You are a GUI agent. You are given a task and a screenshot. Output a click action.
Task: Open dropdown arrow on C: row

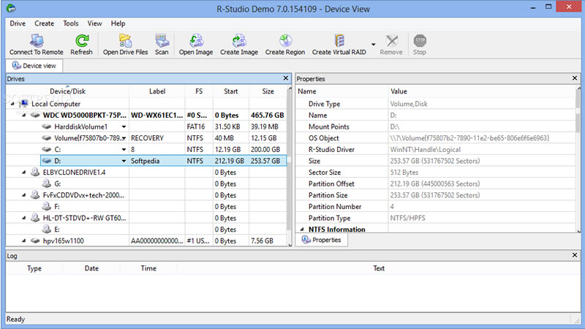124,150
